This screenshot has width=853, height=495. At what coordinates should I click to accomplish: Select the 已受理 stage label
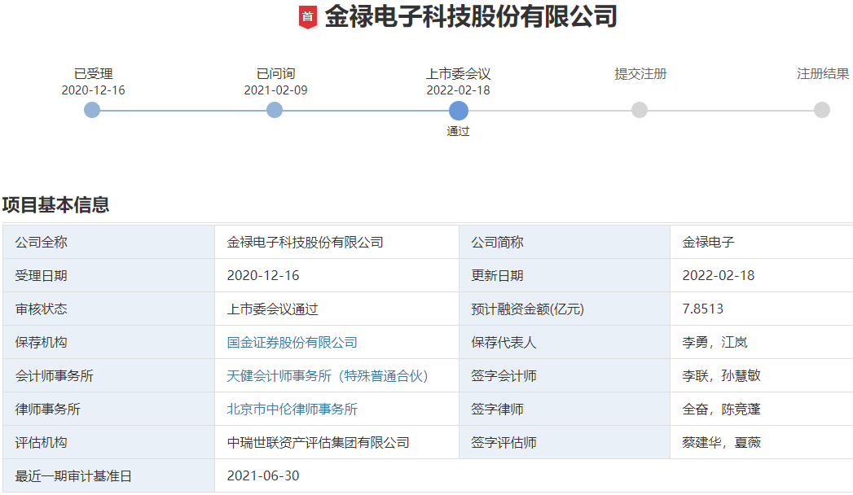(x=92, y=72)
